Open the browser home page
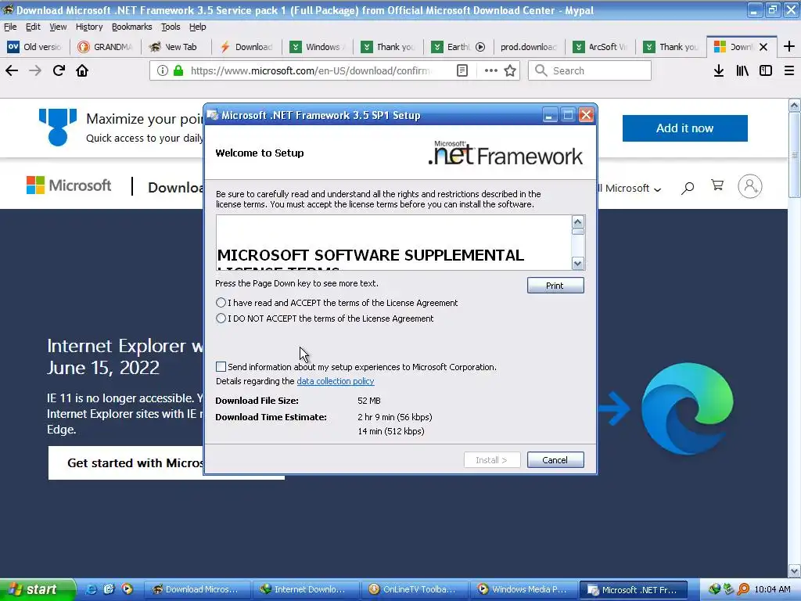Viewport: 801px width, 601px height. pyautogui.click(x=82, y=70)
